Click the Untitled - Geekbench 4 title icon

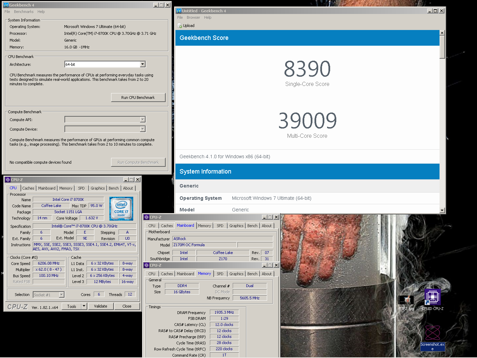pyautogui.click(x=179, y=11)
